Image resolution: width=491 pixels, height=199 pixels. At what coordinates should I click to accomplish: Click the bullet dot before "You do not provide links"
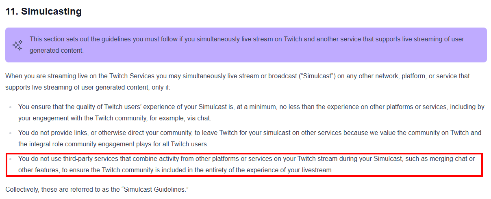10,133
